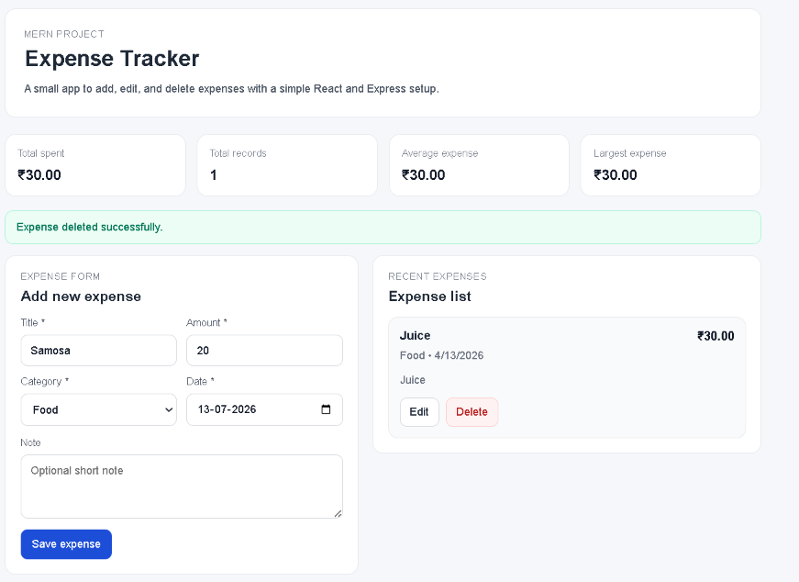Click the Largest expense ₹30.00 value

[x=615, y=175]
